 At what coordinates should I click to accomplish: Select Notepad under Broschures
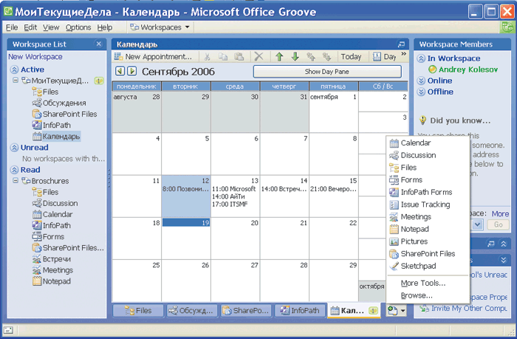tap(52, 281)
